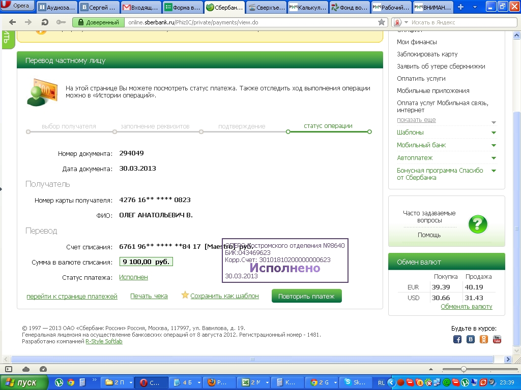Reload the page with the refresh icon

45,22
